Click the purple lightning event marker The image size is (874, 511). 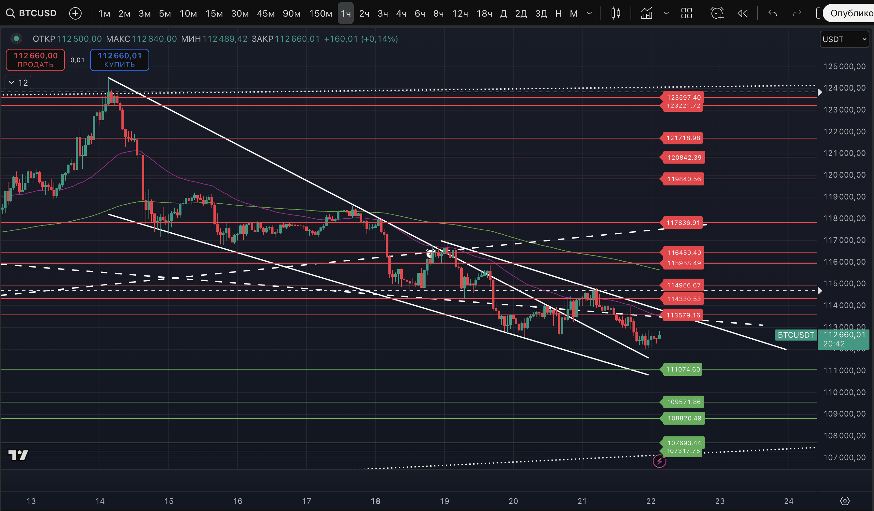tap(659, 461)
